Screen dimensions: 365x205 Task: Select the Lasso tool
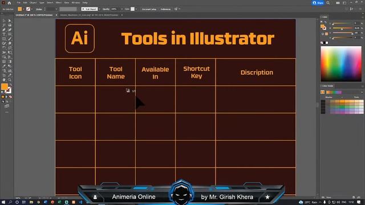tap(10, 25)
